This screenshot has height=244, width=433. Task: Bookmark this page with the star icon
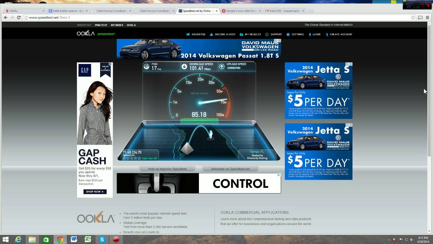pyautogui.click(x=413, y=17)
